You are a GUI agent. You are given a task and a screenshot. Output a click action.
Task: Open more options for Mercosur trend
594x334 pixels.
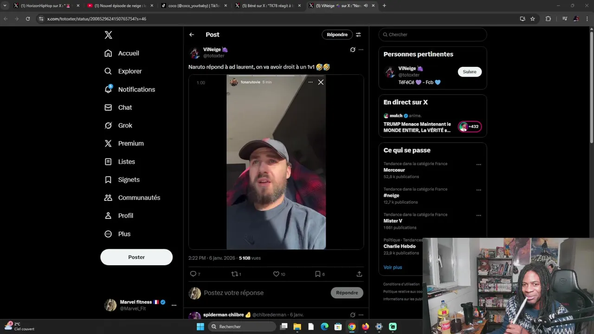[478, 165]
